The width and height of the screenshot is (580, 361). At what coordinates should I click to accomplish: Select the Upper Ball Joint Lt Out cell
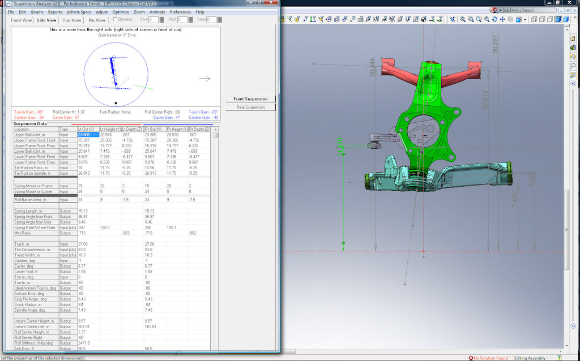coord(88,135)
